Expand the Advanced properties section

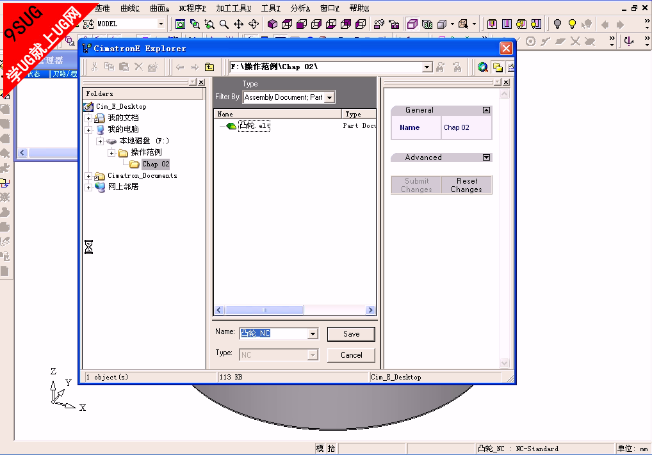486,157
